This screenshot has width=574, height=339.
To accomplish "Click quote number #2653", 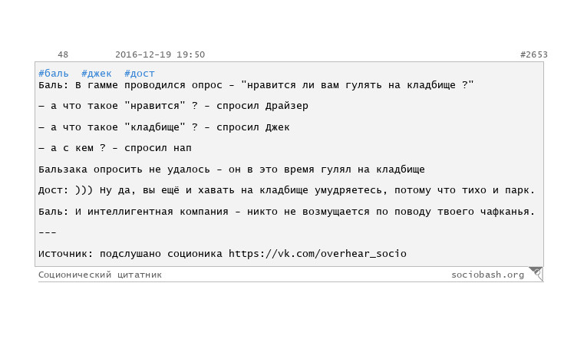I will pyautogui.click(x=533, y=55).
